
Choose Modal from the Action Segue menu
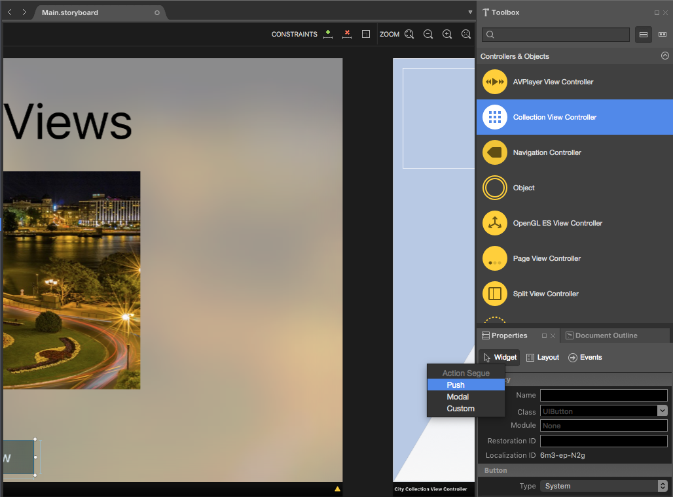click(x=458, y=397)
